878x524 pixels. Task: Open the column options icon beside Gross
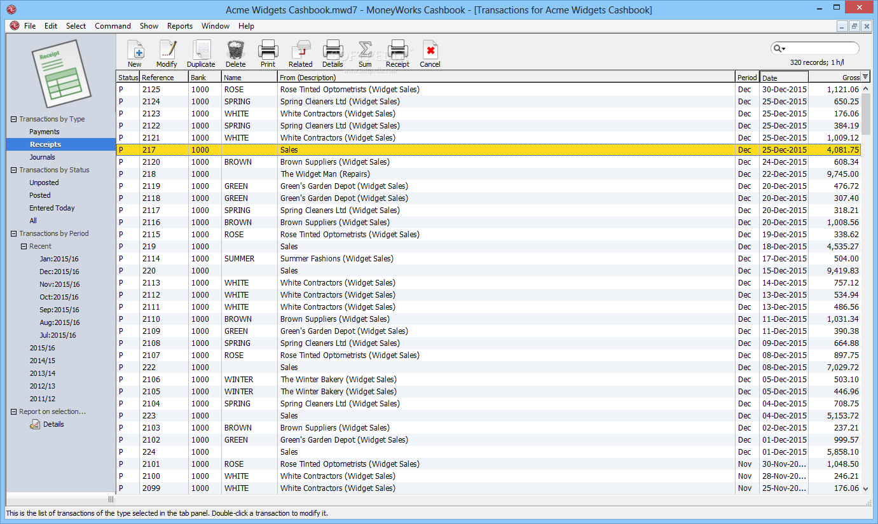865,77
